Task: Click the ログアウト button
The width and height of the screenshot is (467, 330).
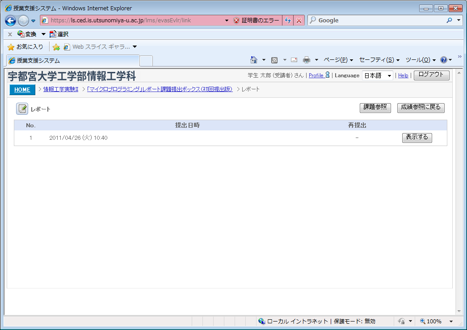Action: coord(431,75)
